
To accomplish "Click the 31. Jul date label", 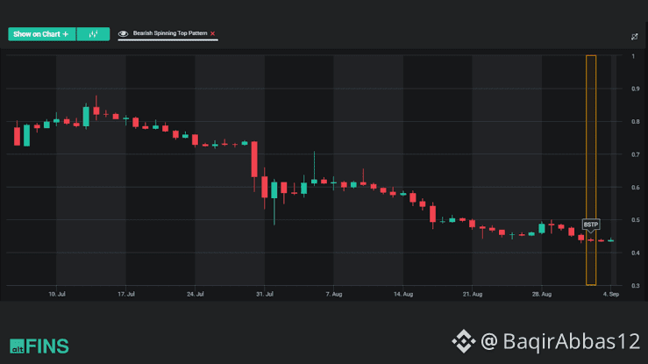I will pos(265,294).
